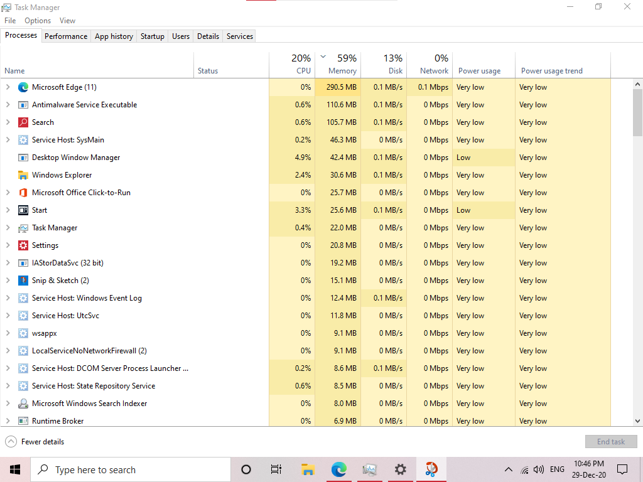Click the State Repository Service icon

click(23, 386)
